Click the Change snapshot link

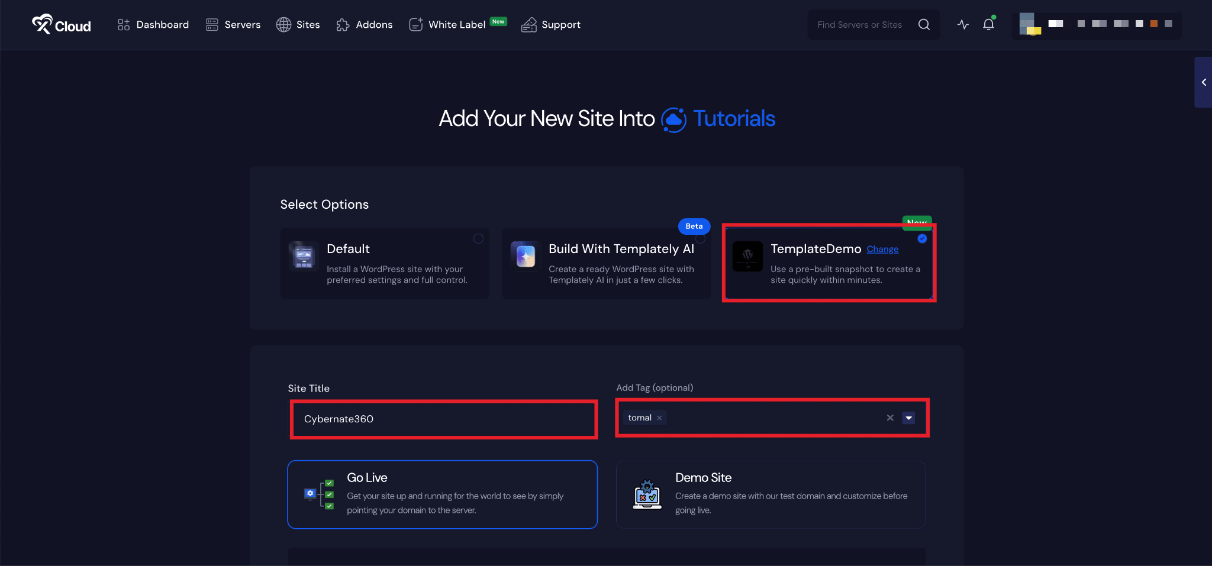(x=882, y=250)
